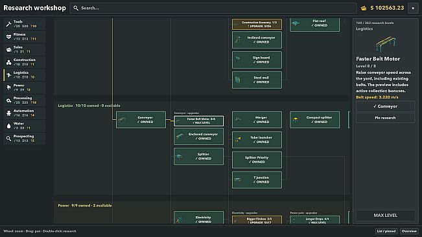This screenshot has height=237, width=422.
Task: Click the Conveyor node icon
Action: tap(122, 120)
